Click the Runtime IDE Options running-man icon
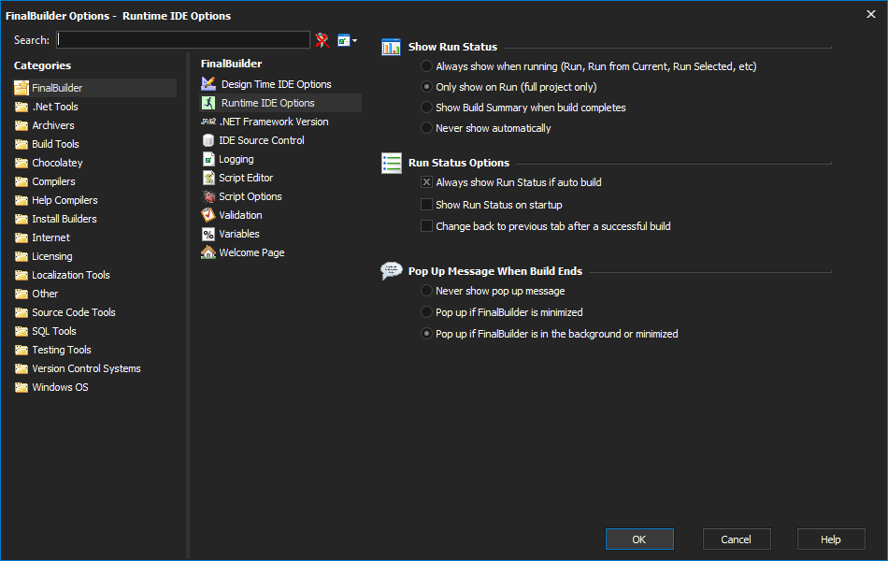Image resolution: width=888 pixels, height=561 pixels. pyautogui.click(x=208, y=103)
